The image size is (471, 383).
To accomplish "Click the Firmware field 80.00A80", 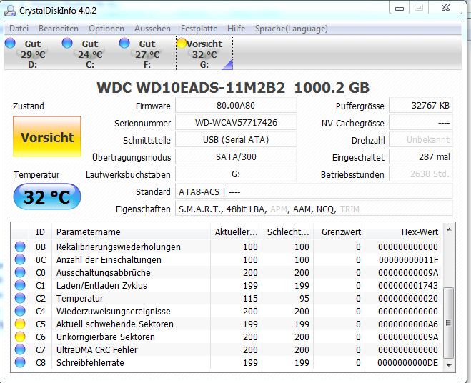I will click(236, 106).
